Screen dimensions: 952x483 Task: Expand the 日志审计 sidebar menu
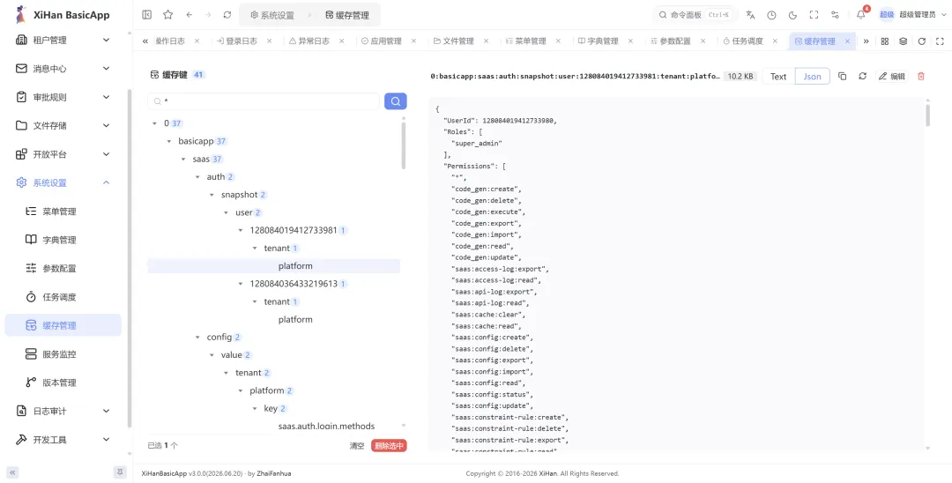pos(63,412)
